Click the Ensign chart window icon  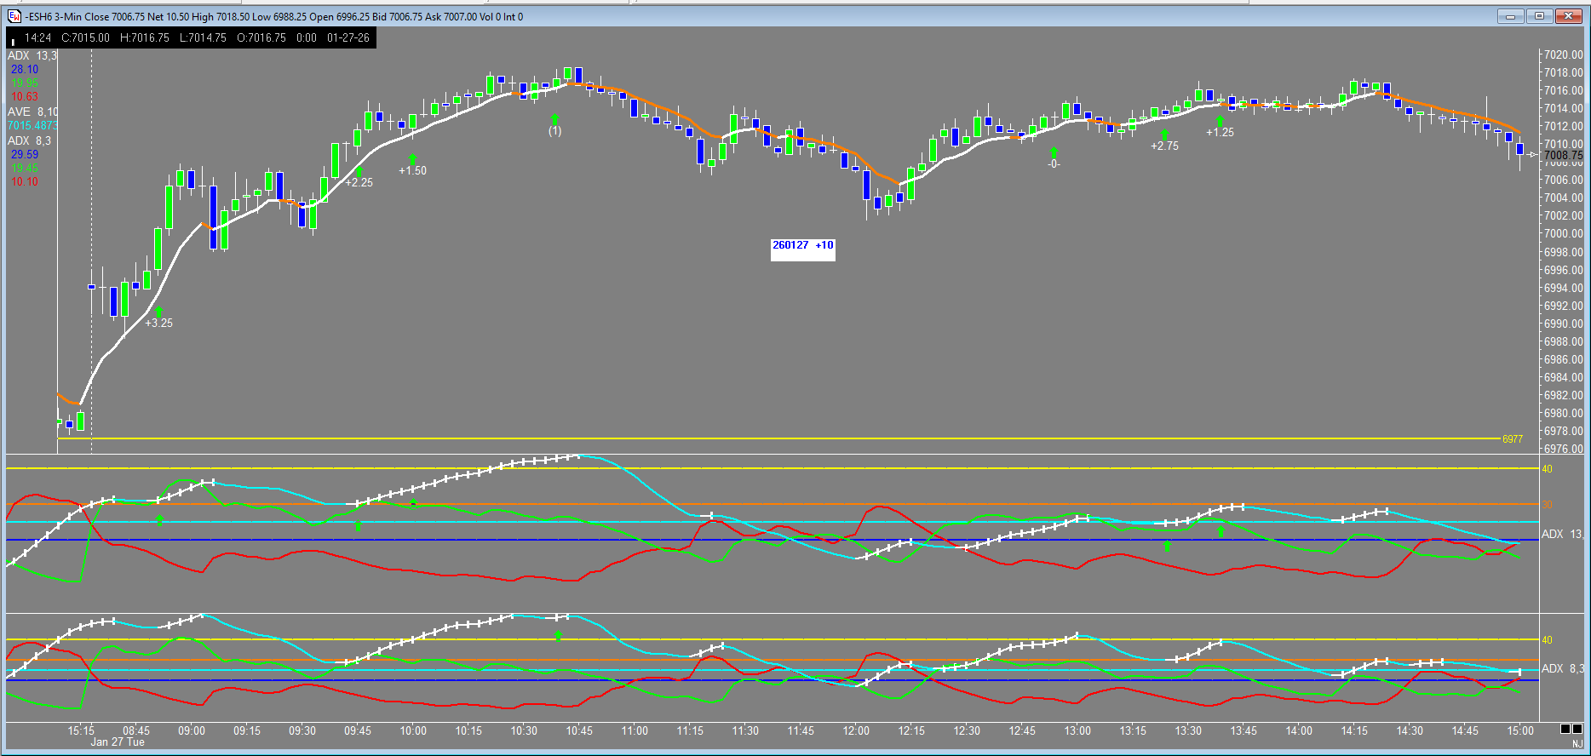click(14, 16)
